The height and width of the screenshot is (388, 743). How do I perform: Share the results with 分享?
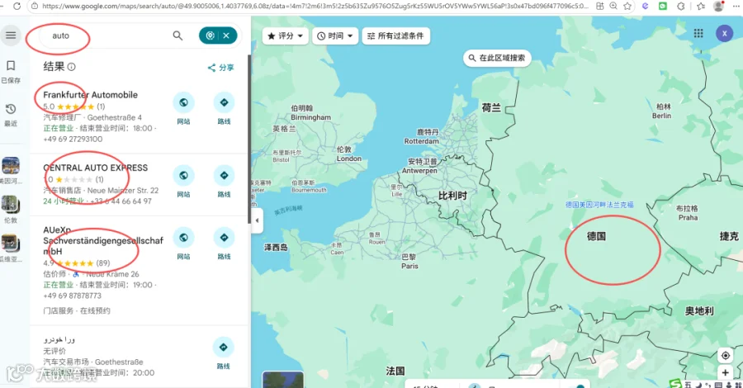[220, 68]
